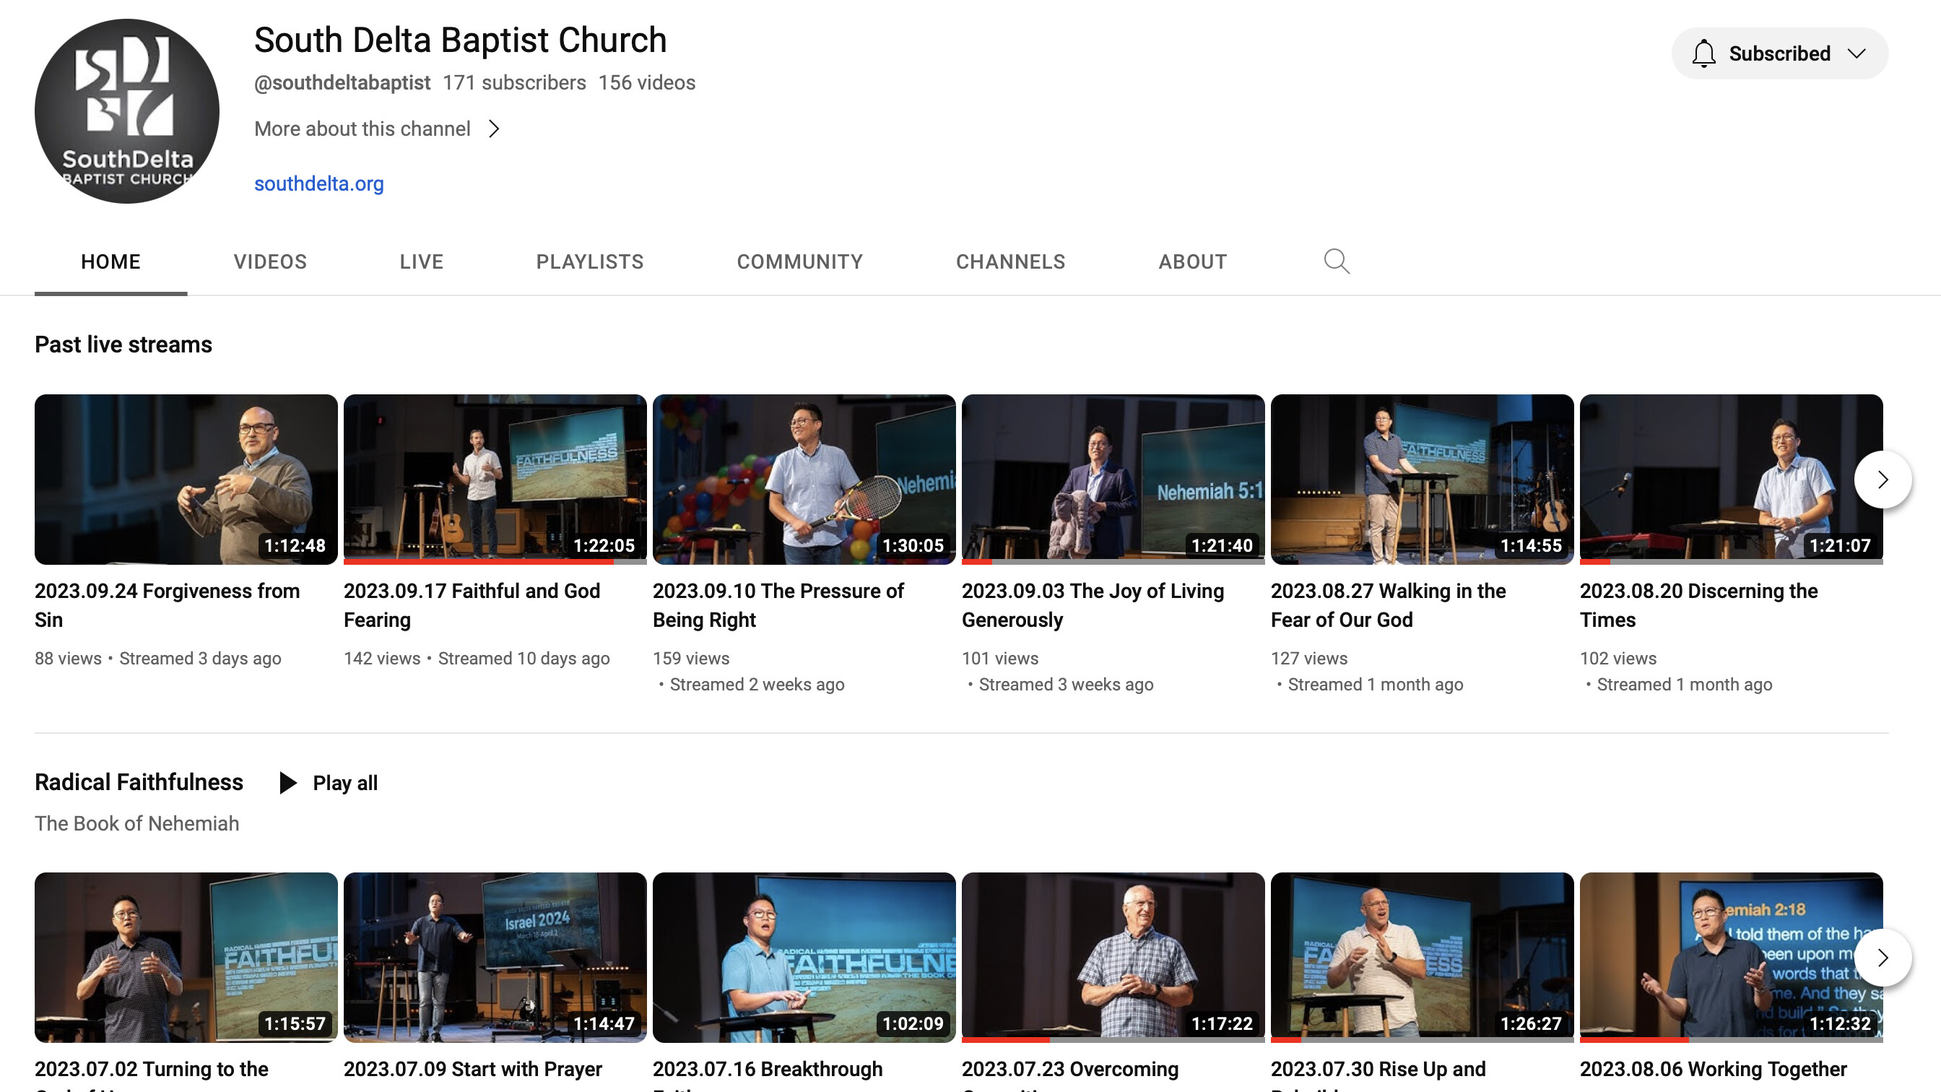This screenshot has width=1941, height=1092.
Task: Open Start with Prayer video thumbnail
Action: (495, 958)
